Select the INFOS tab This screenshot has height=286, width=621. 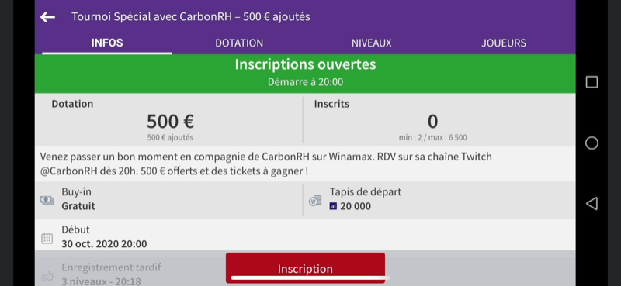[x=107, y=43]
